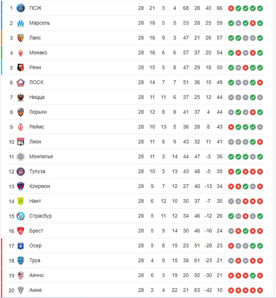This screenshot has height=298, width=276.
Task: Open the Тулуза team page
Action: pyautogui.click(x=37, y=171)
